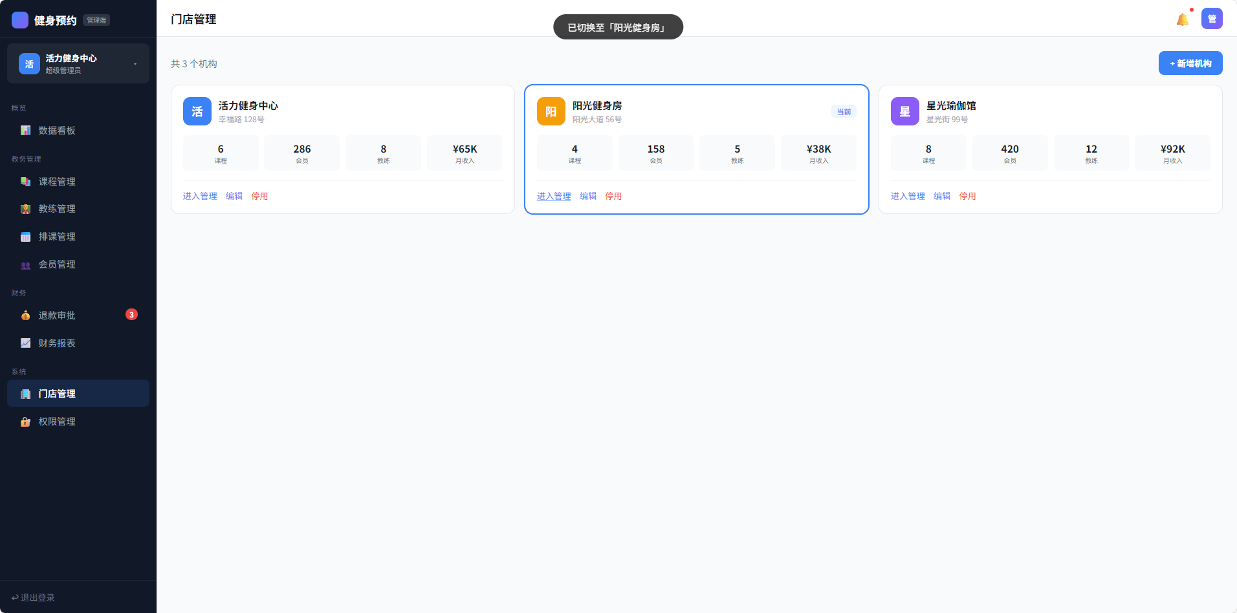1237x613 pixels.
Task: Open 权限管理 menu item
Action: tap(78, 422)
